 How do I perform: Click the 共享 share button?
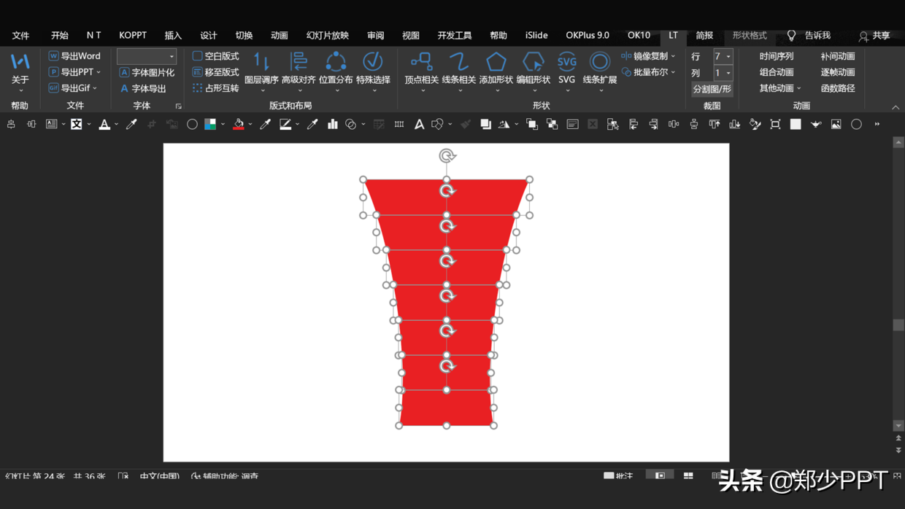874,35
